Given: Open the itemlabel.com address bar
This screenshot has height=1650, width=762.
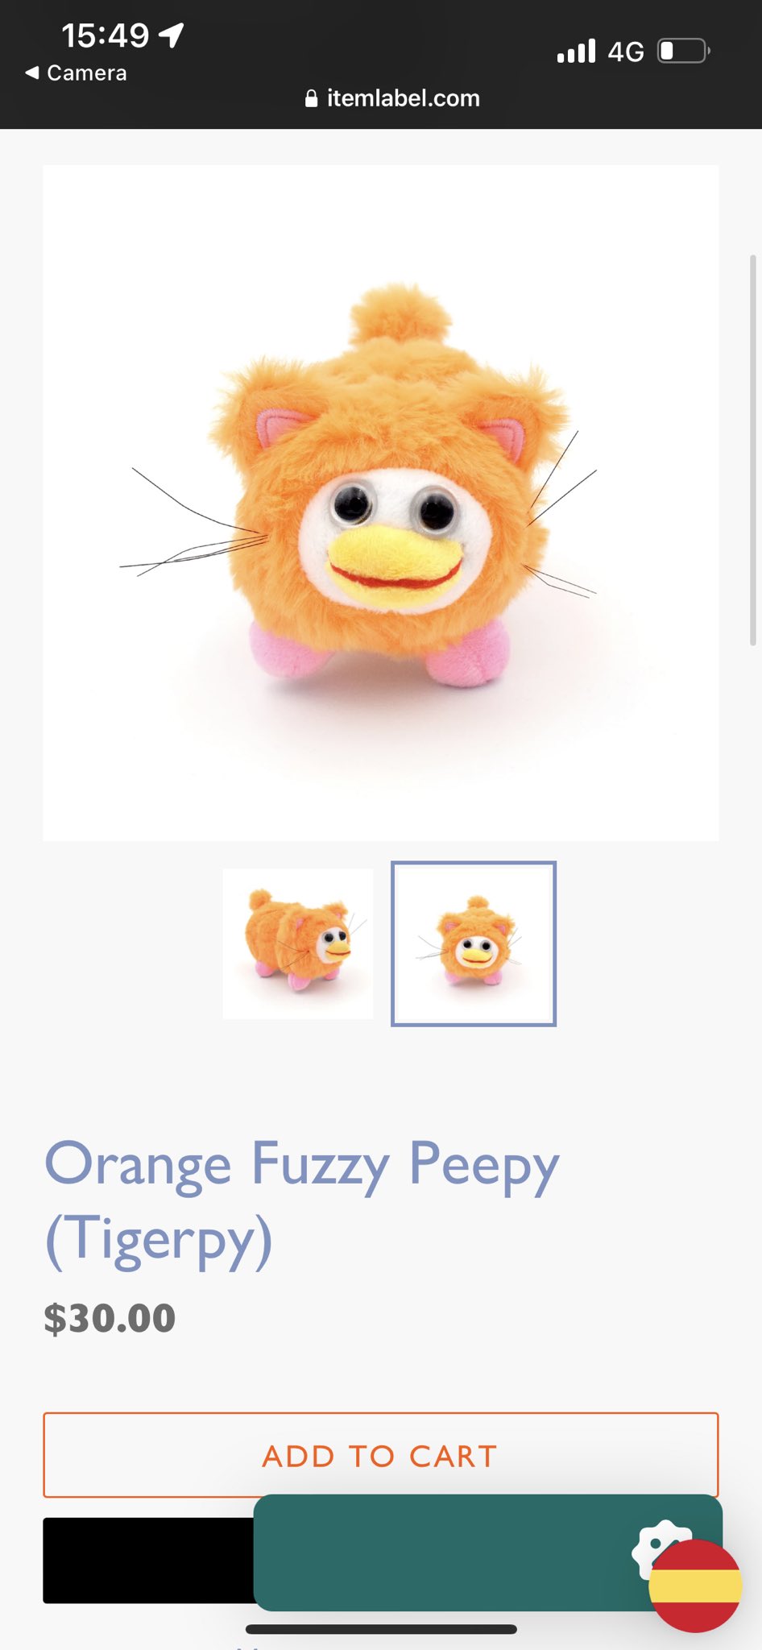Looking at the screenshot, I should (392, 98).
